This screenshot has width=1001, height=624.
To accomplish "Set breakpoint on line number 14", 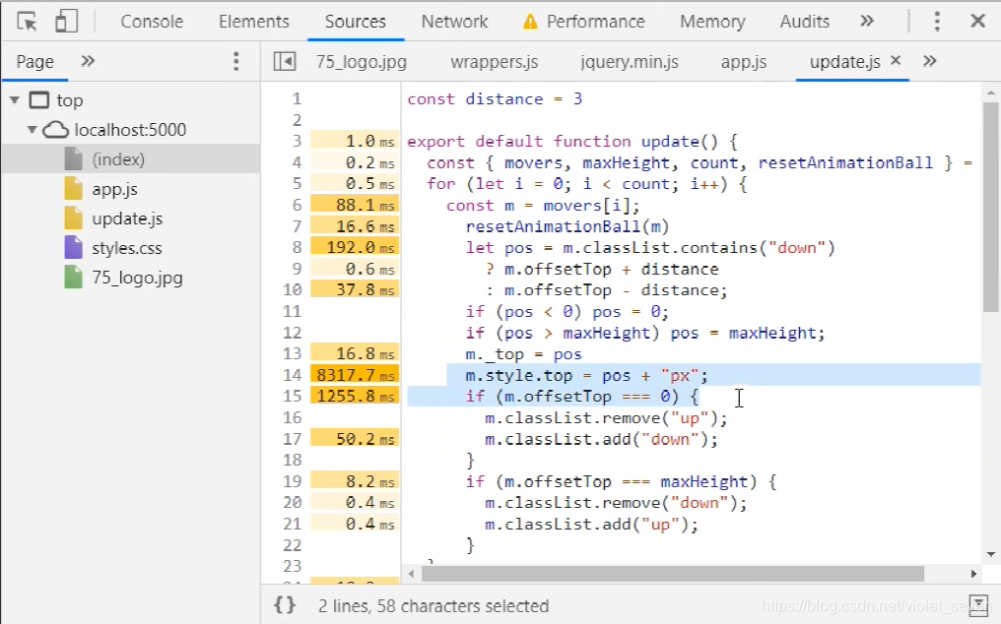I will pyautogui.click(x=293, y=375).
